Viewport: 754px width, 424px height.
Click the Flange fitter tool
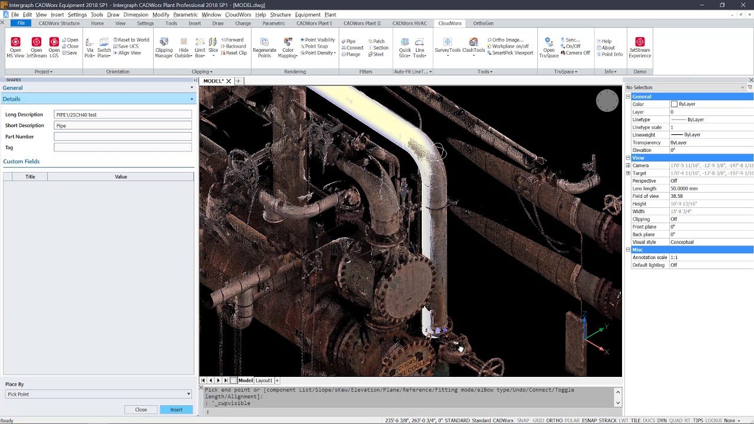[x=351, y=54]
